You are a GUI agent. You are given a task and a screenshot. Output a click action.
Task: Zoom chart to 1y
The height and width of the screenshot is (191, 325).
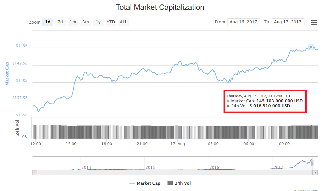pyautogui.click(x=98, y=22)
